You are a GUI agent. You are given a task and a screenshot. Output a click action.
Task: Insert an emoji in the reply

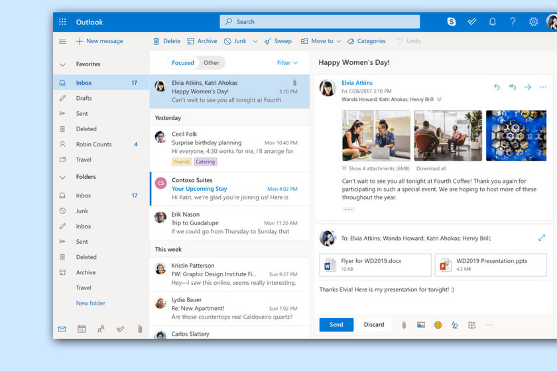click(x=438, y=325)
